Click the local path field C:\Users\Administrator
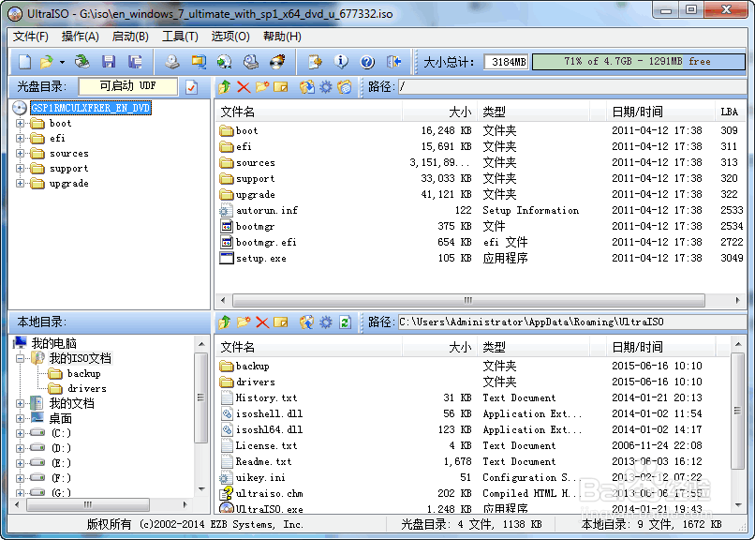The image size is (755, 540). pos(572,322)
